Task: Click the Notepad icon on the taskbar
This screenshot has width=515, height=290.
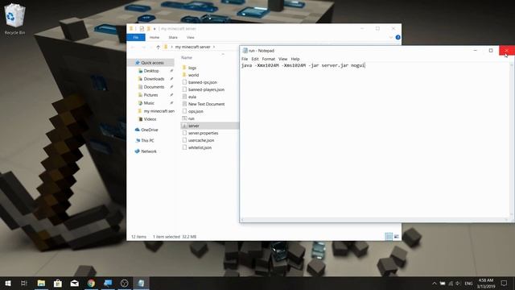Action: 142,283
